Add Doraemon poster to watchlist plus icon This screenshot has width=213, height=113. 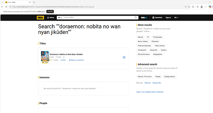[x=43, y=53]
